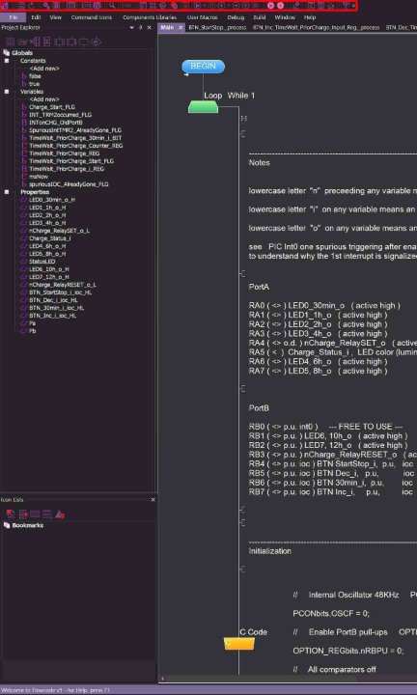
Task: Open the Bookmarks list icon in Icon Lists
Action: (x=11, y=514)
